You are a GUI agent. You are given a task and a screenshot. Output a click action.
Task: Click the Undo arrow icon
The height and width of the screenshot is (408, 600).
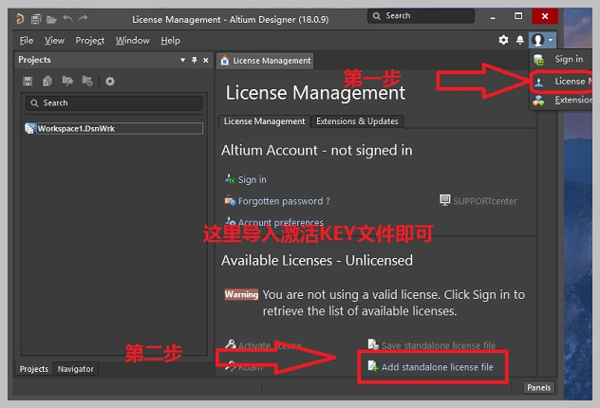tap(67, 18)
